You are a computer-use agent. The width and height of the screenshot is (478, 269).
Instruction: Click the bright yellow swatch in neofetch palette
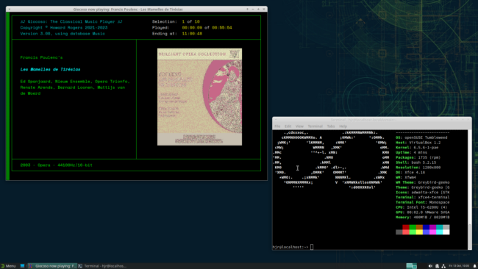click(419, 232)
